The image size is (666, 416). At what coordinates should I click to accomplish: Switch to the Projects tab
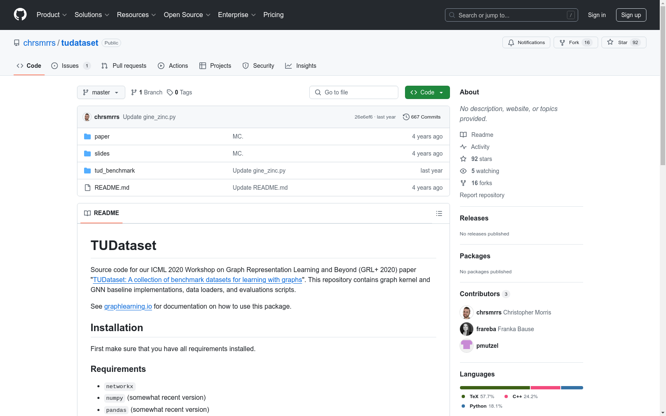pyautogui.click(x=215, y=66)
